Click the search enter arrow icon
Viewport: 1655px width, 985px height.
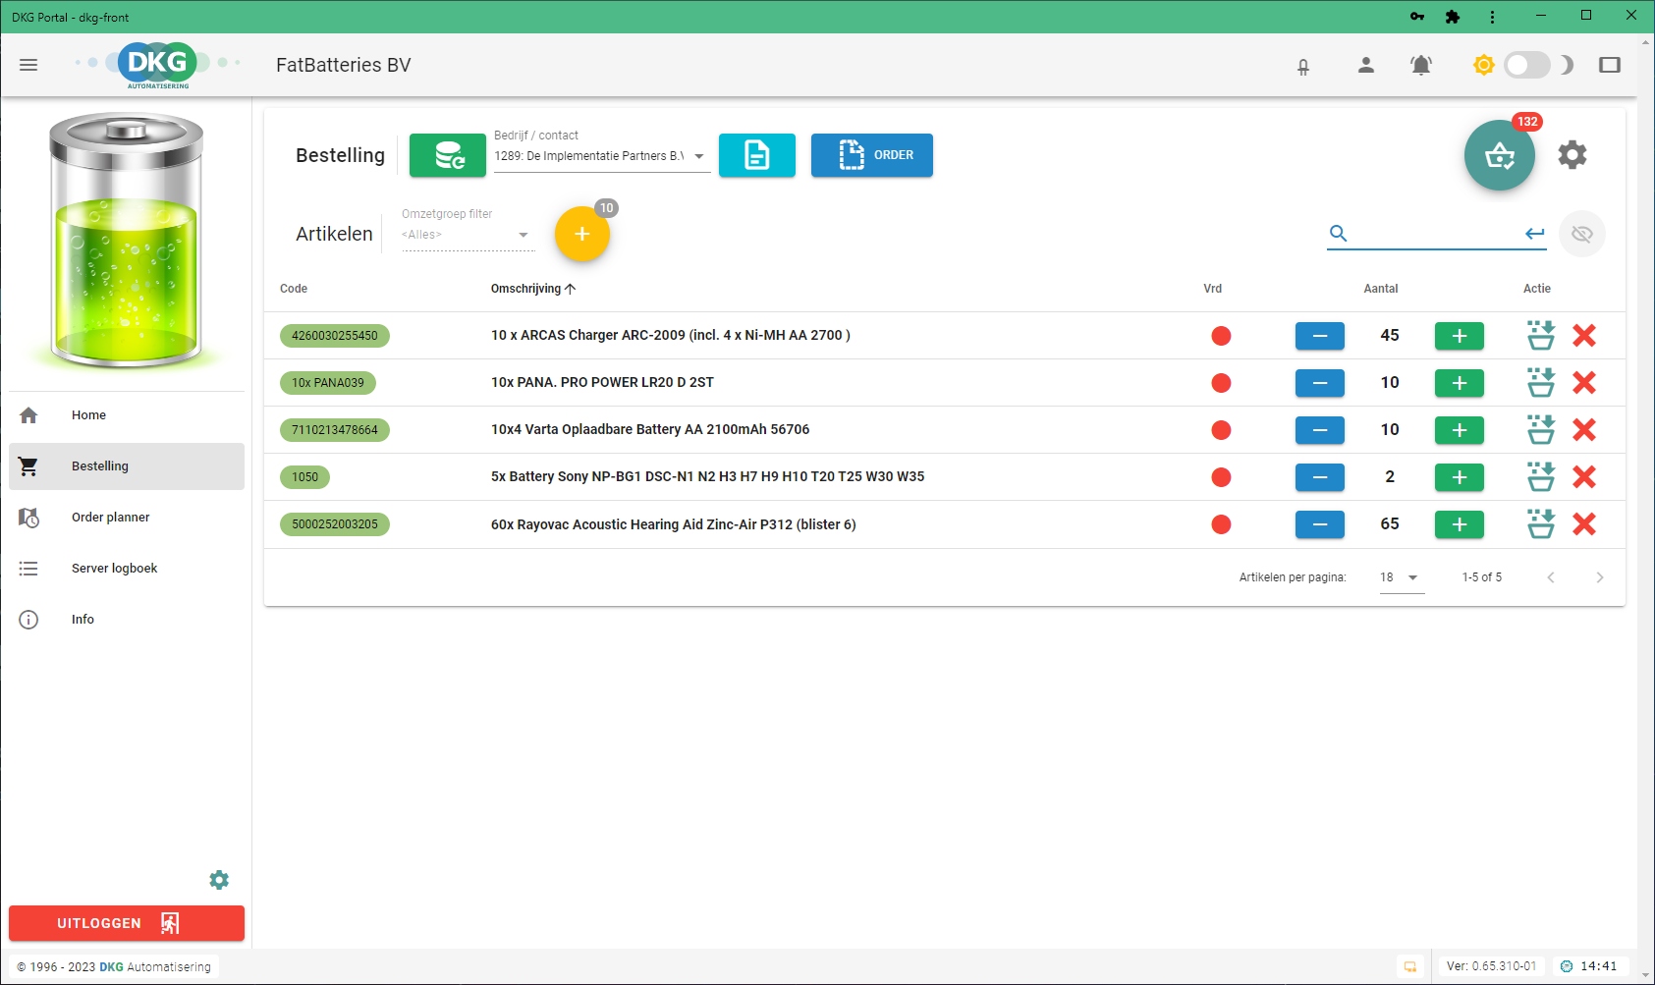[x=1534, y=234]
